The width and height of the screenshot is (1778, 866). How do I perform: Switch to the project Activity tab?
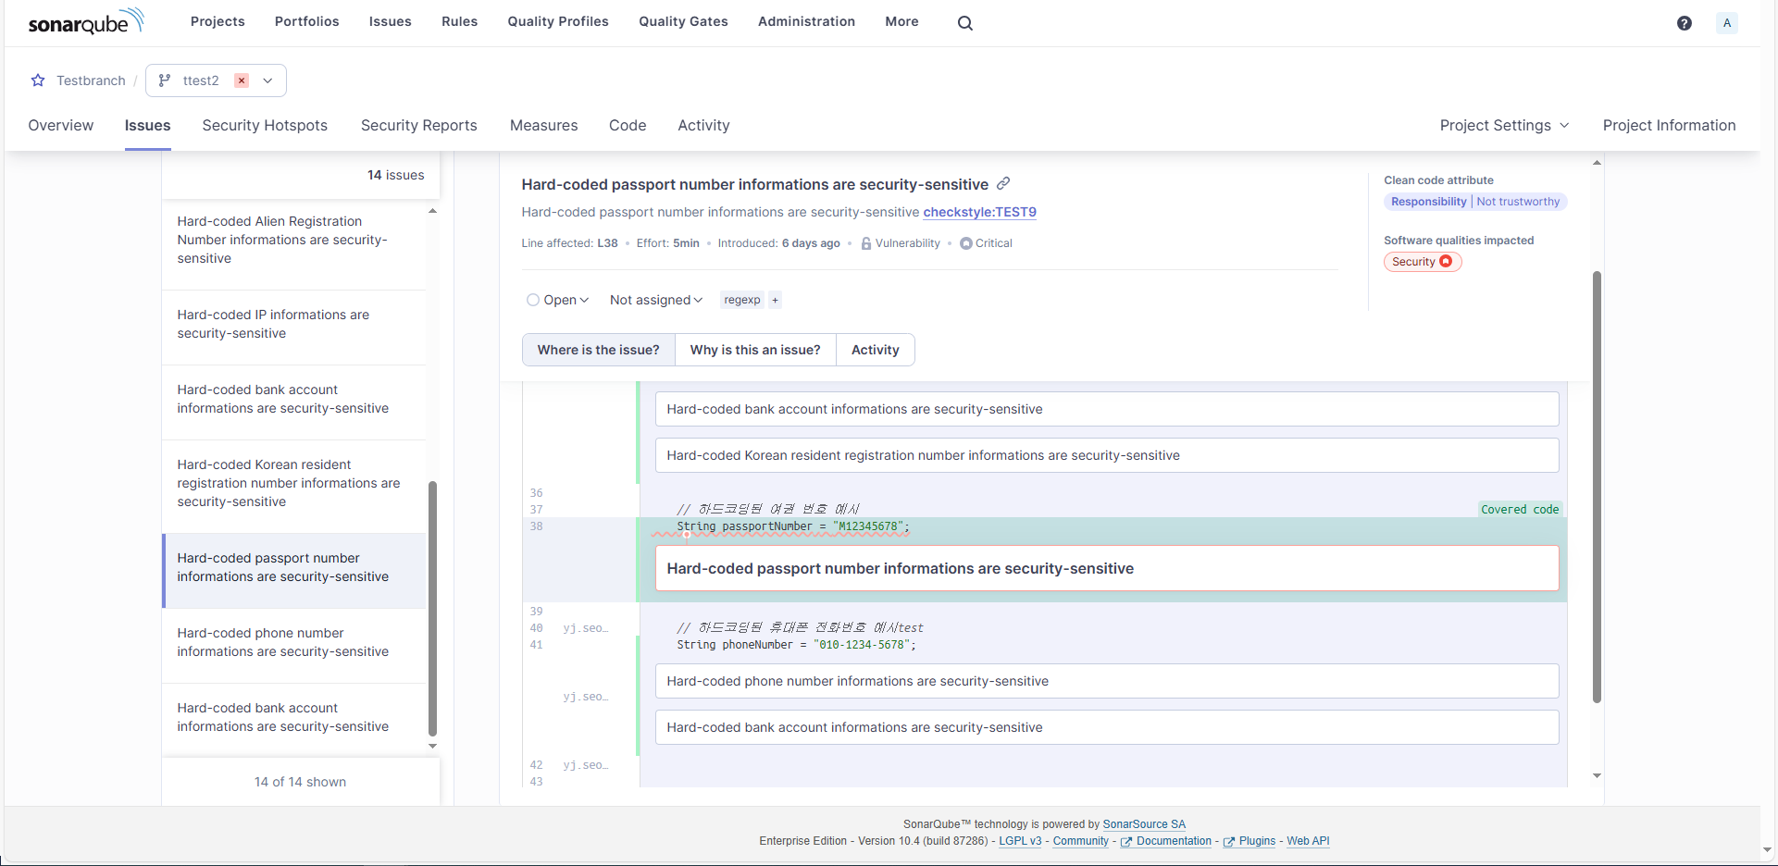point(703,125)
